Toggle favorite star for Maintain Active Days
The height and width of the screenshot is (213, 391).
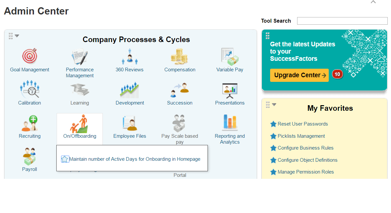[x=65, y=159]
